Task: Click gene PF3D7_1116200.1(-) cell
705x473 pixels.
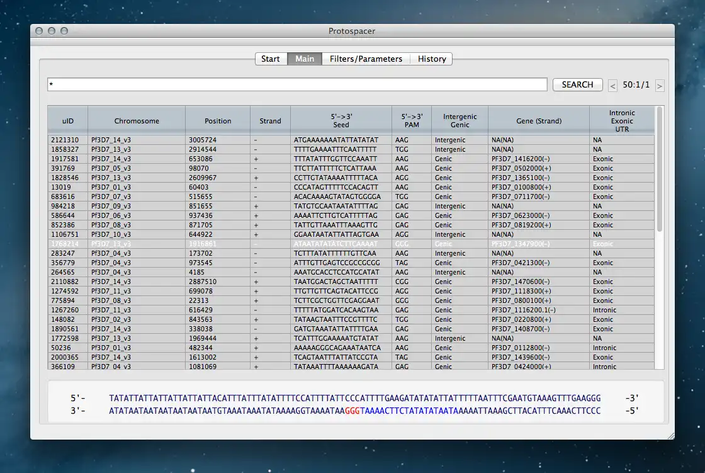Action: click(x=539, y=310)
